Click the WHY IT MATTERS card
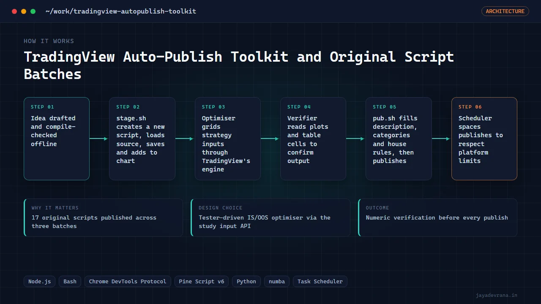The height and width of the screenshot is (304, 541). pos(104,217)
